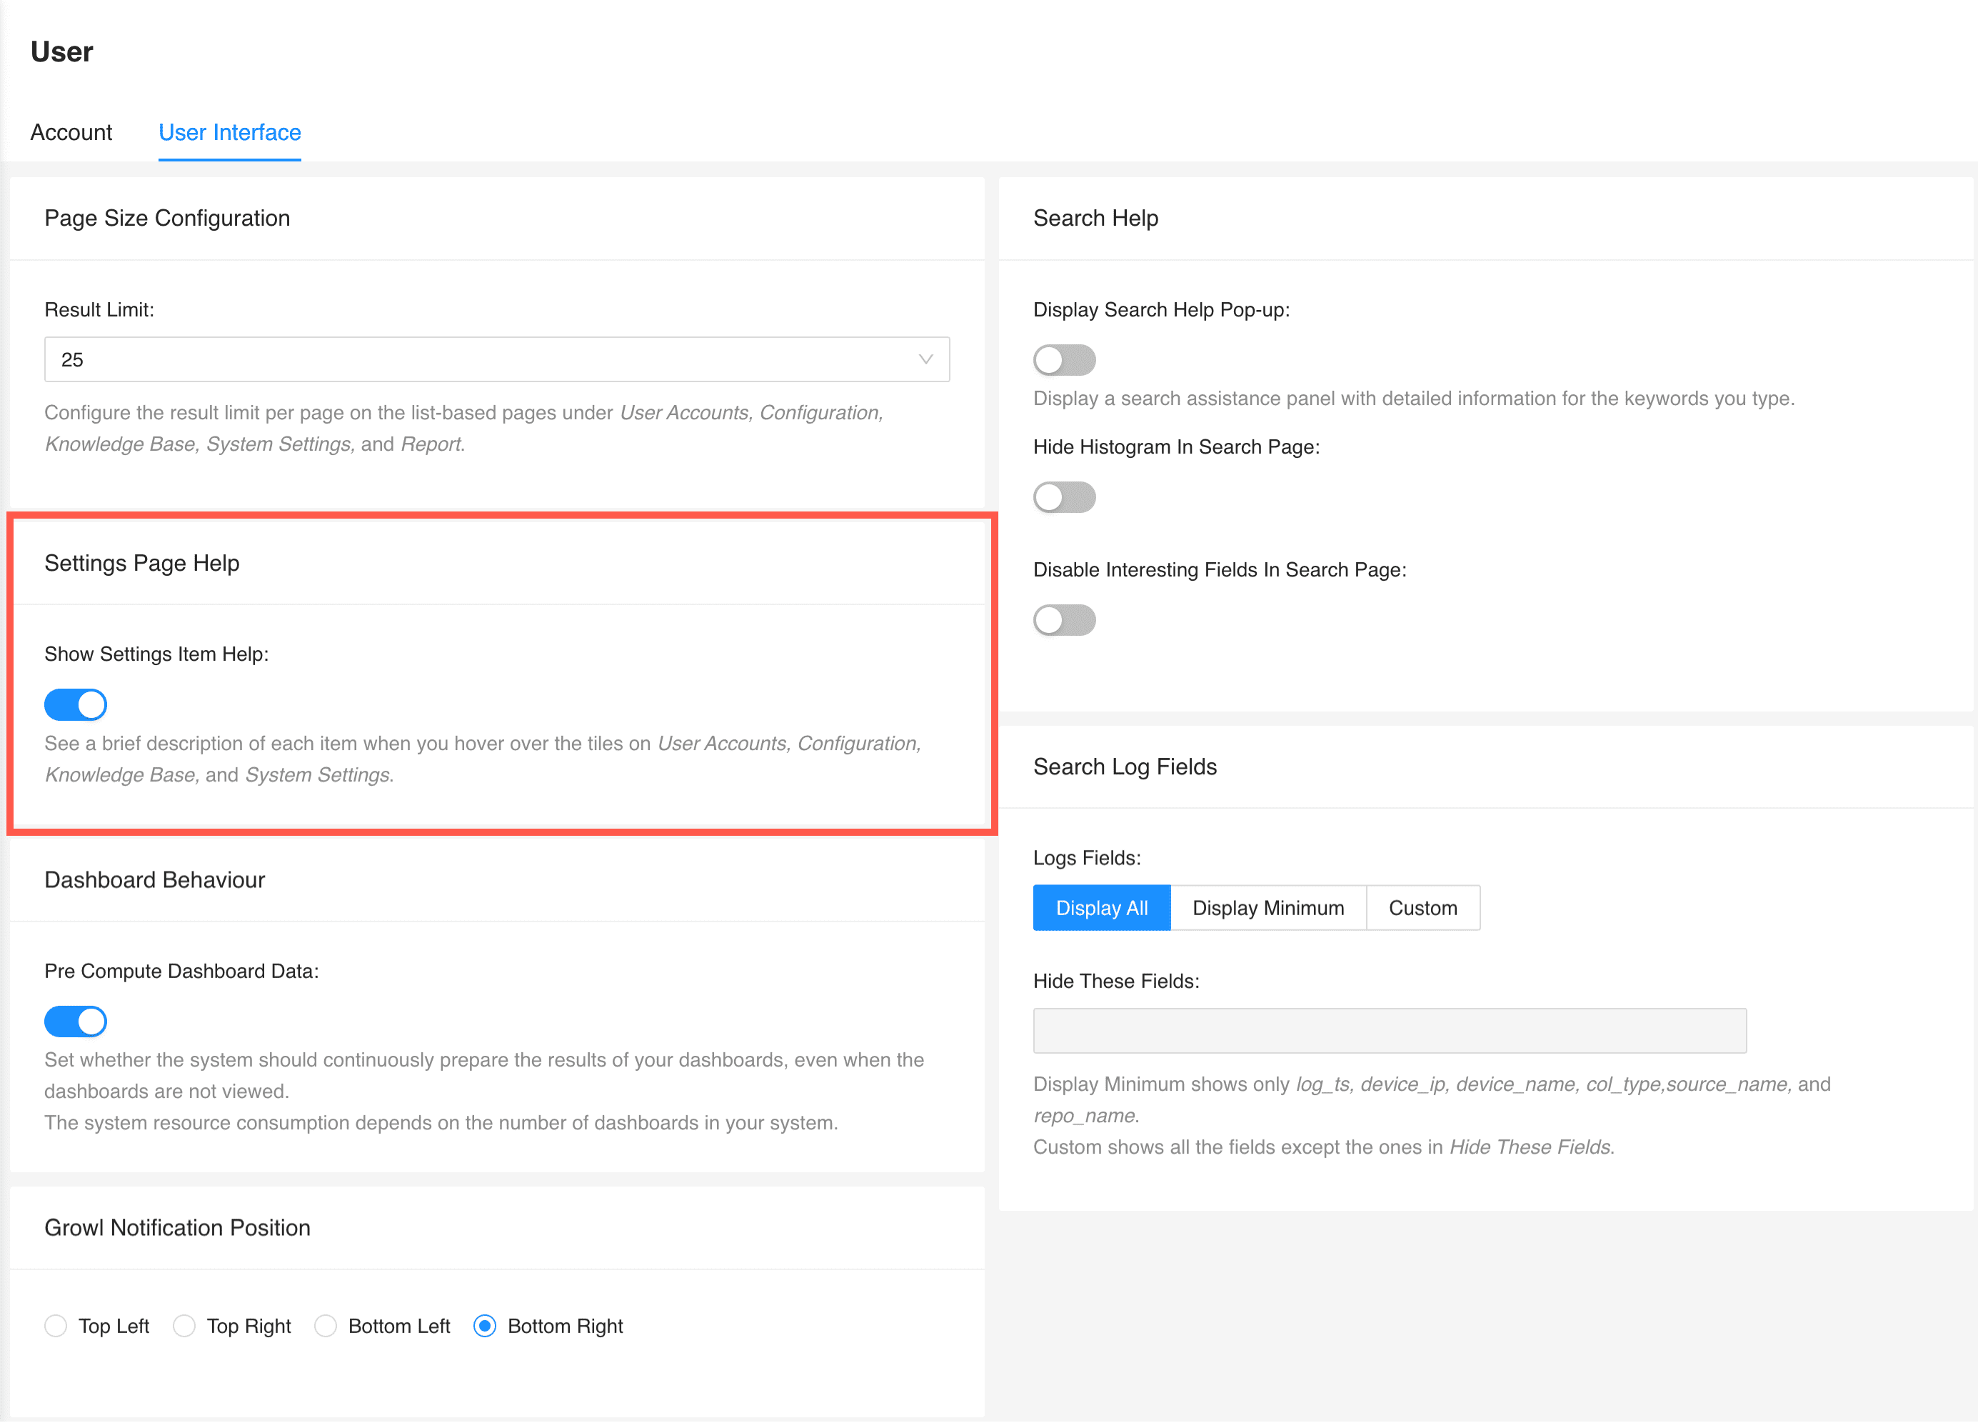The height and width of the screenshot is (1423, 1978).
Task: Switch to the Account tab
Action: tap(71, 131)
